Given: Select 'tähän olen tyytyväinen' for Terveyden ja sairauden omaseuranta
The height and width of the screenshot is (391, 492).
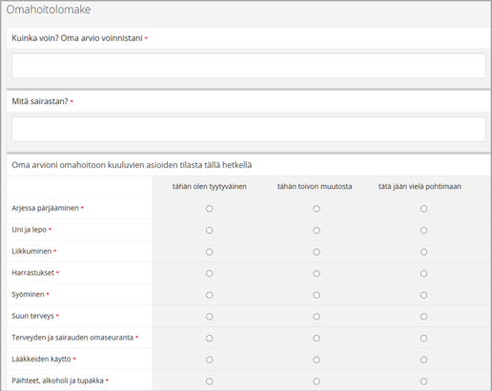Looking at the screenshot, I should 209,339.
